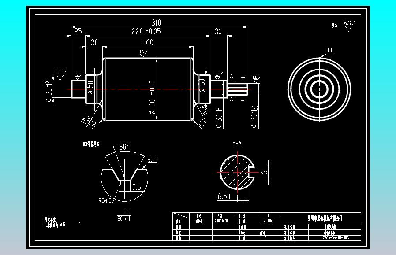
Task: Click drawing number "ZWJ-06-01-003"
Action: pyautogui.click(x=336, y=237)
